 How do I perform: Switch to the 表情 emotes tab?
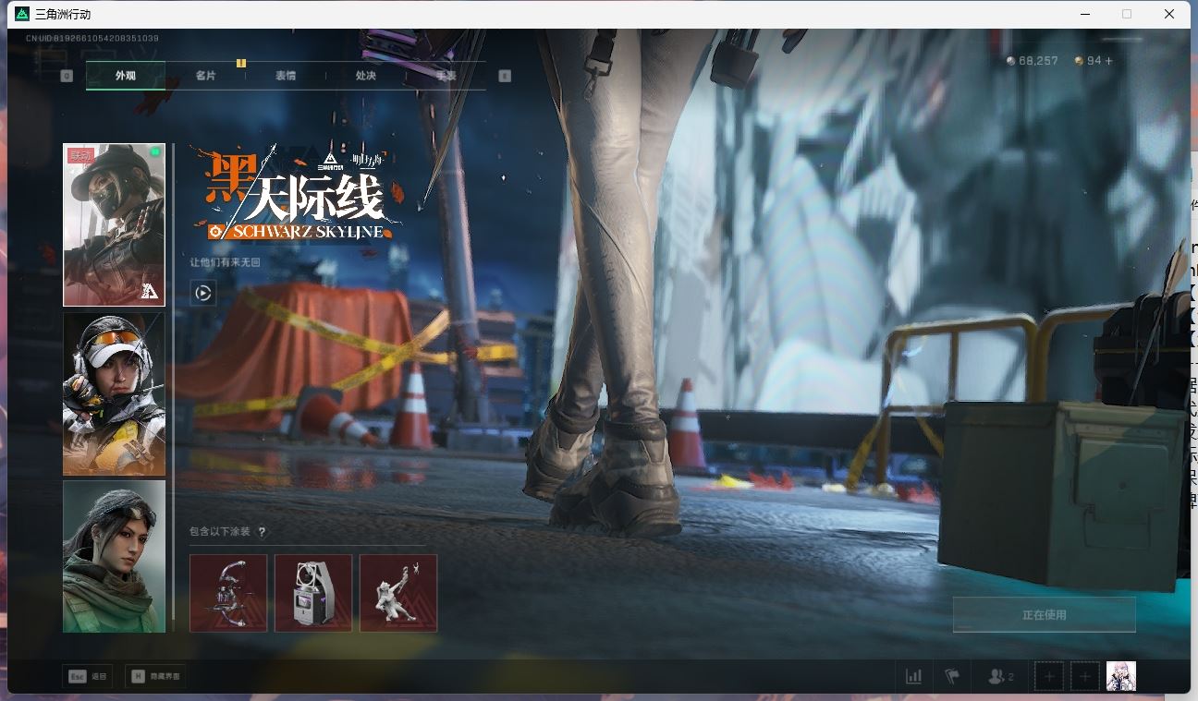click(x=284, y=76)
